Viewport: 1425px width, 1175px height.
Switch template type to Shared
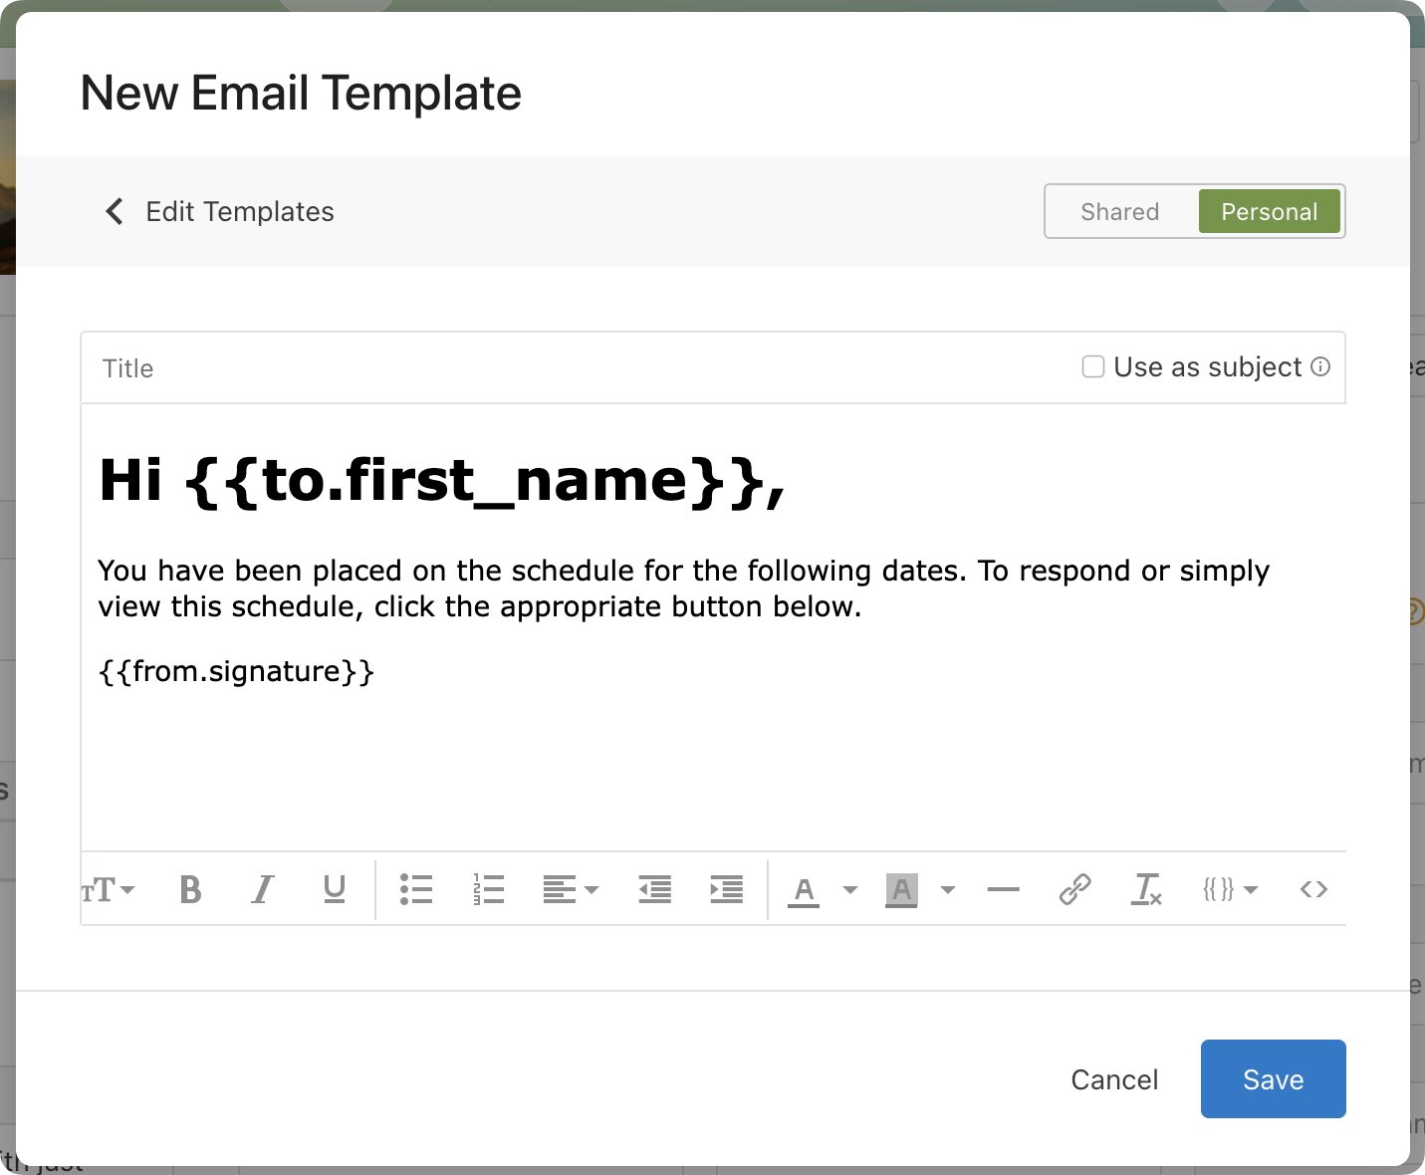[x=1120, y=212]
